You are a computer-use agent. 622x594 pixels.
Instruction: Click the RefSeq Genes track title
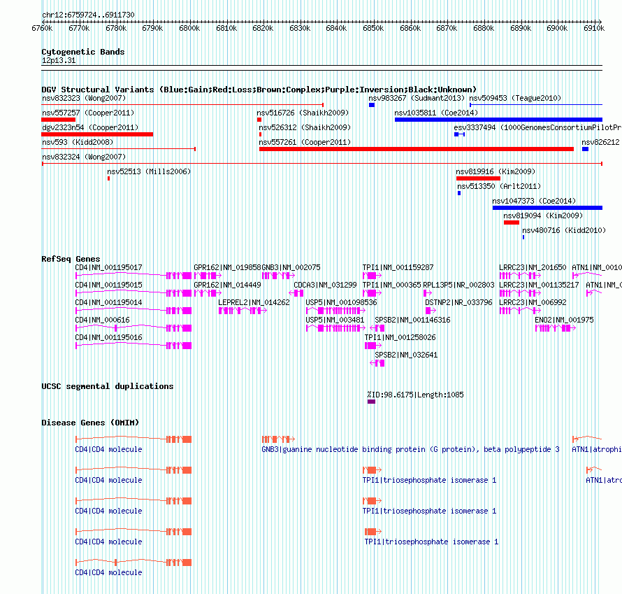click(x=71, y=259)
